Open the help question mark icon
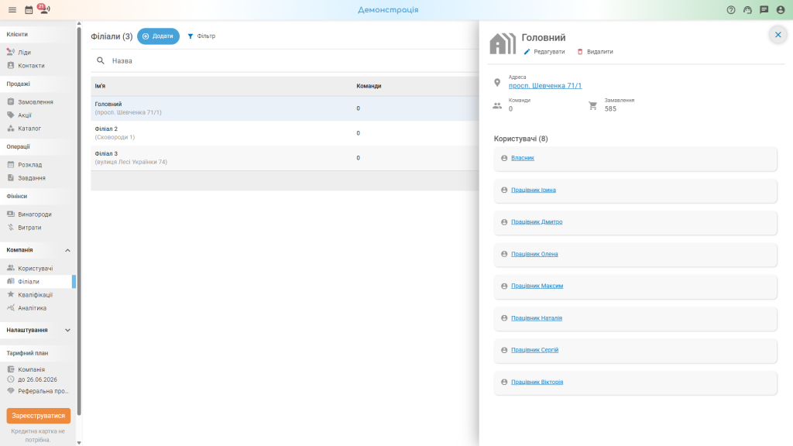The image size is (793, 446). point(731,9)
